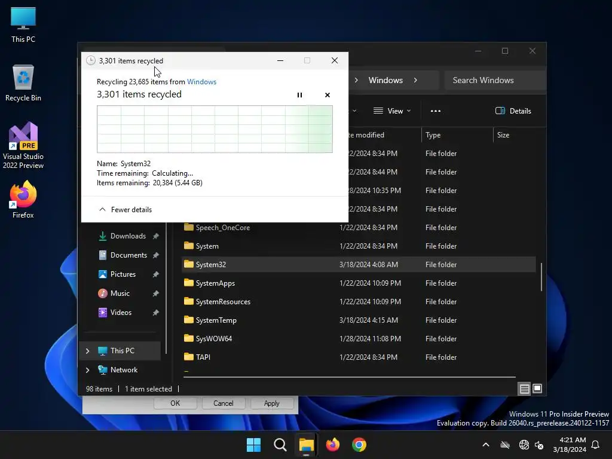Click the Search Windows field
612x459 pixels.
tap(495, 80)
